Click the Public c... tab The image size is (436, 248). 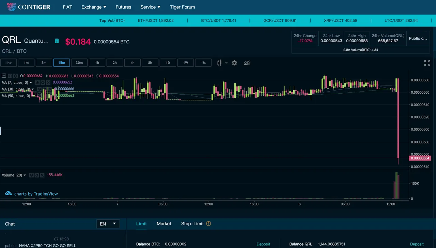point(418,38)
